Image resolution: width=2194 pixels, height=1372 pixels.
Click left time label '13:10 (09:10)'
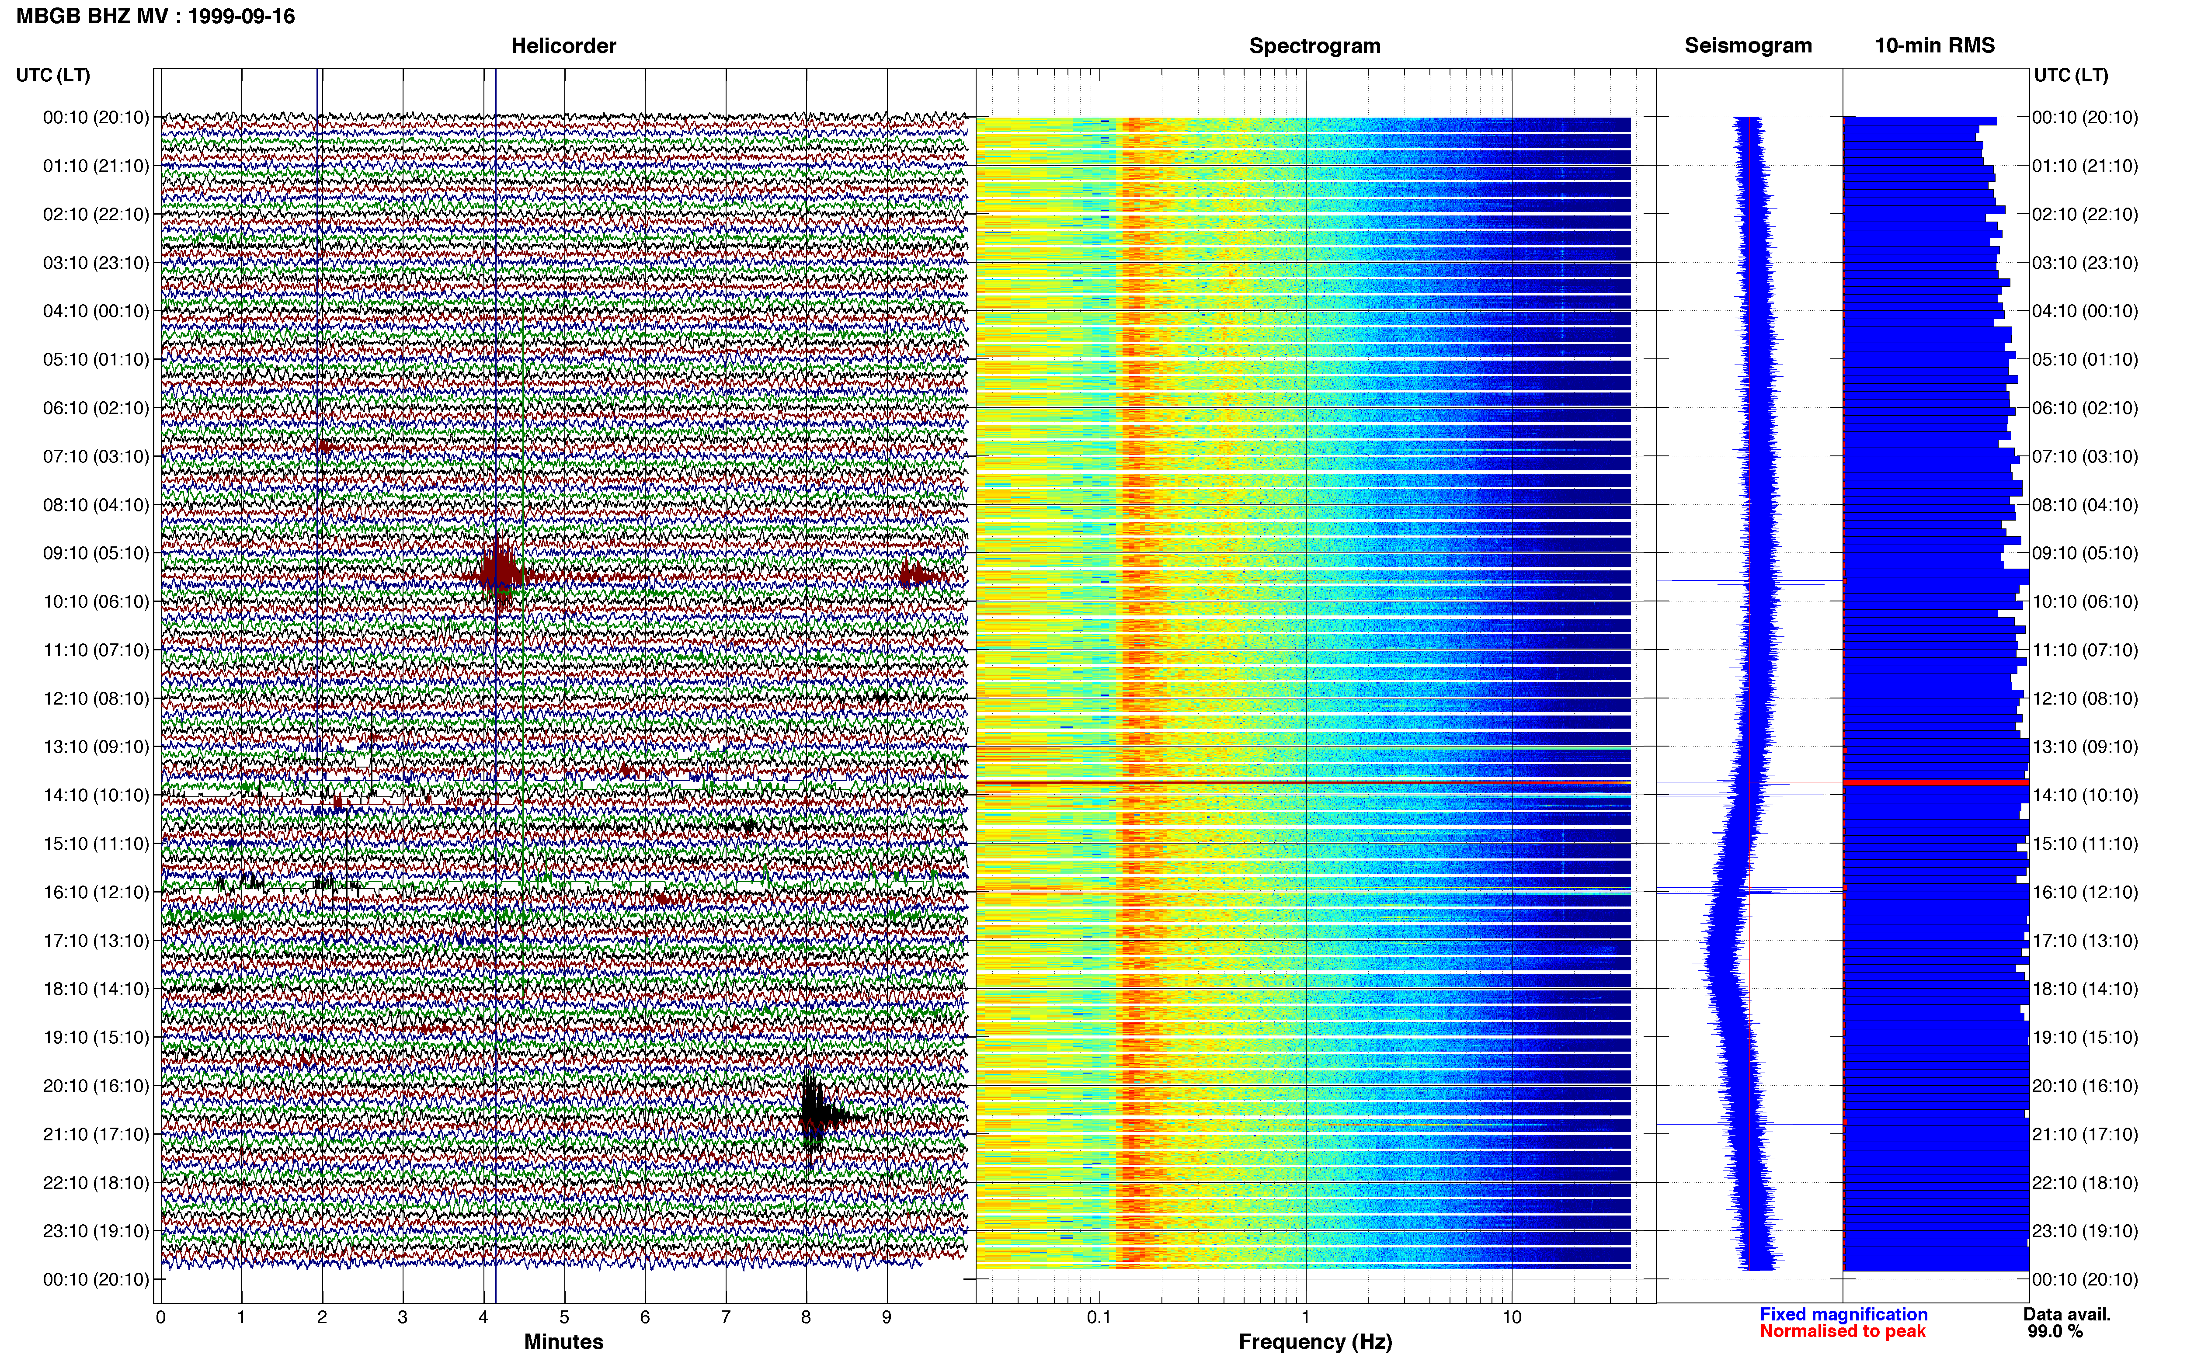point(96,747)
